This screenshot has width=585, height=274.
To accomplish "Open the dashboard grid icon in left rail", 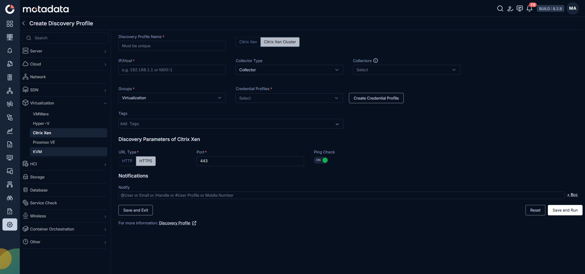I will [x=10, y=24].
